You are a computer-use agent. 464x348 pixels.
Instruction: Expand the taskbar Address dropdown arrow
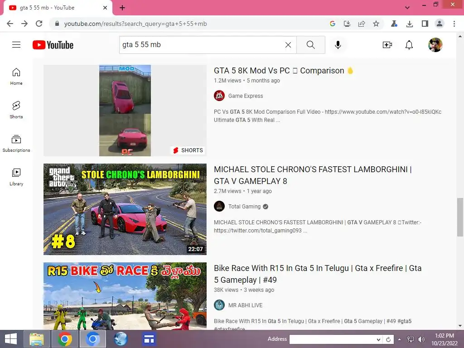(378, 339)
